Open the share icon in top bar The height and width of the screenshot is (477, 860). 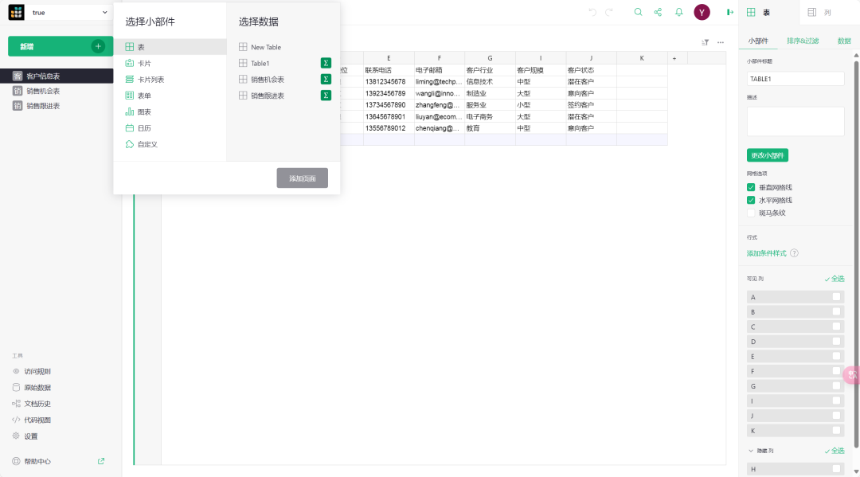pos(658,12)
